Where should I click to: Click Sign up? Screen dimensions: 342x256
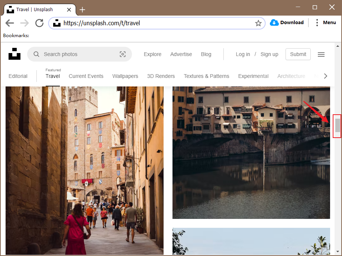click(270, 54)
